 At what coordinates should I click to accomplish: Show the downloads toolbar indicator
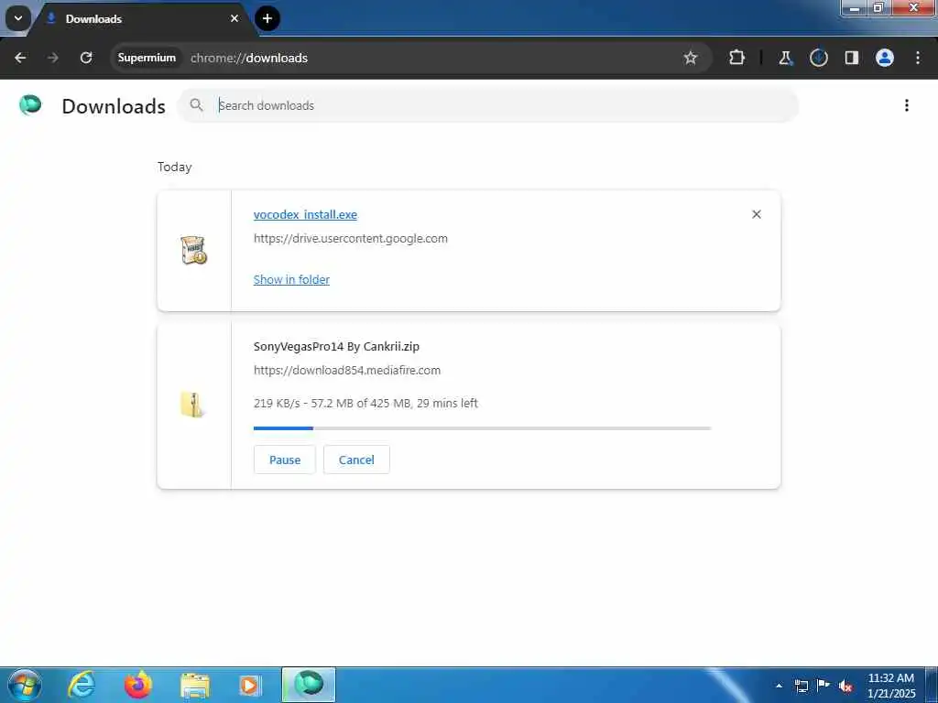(x=818, y=58)
